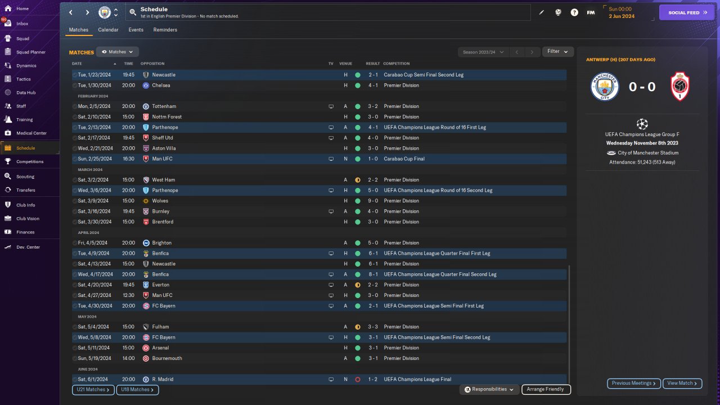Screen dimensions: 720x405
Task: Click the current date display in top bar
Action: point(622,12)
